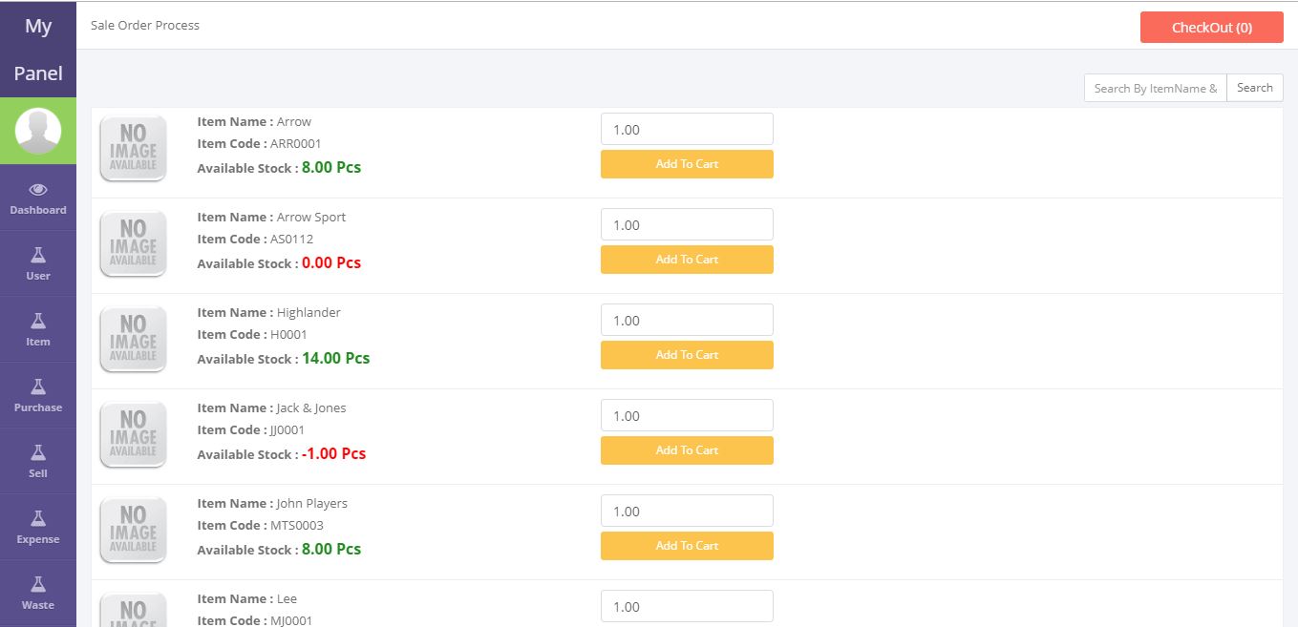Viewport: 1298px width, 627px height.
Task: Click the My Panel header logo
Action: pyautogui.click(x=38, y=50)
